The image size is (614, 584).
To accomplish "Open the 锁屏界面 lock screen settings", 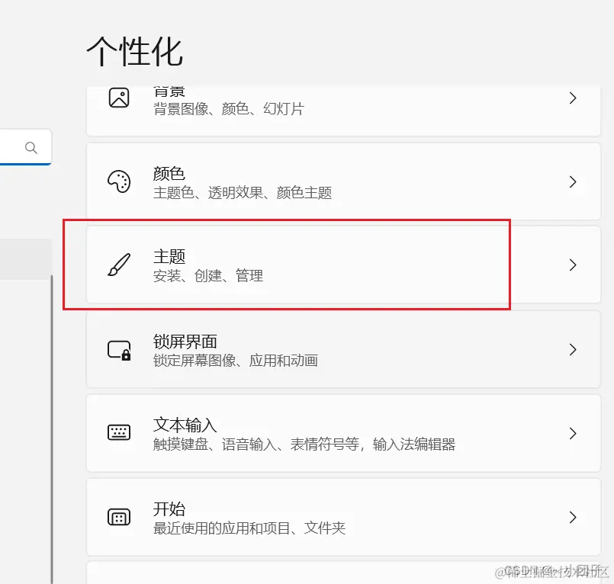I will pyautogui.click(x=343, y=349).
